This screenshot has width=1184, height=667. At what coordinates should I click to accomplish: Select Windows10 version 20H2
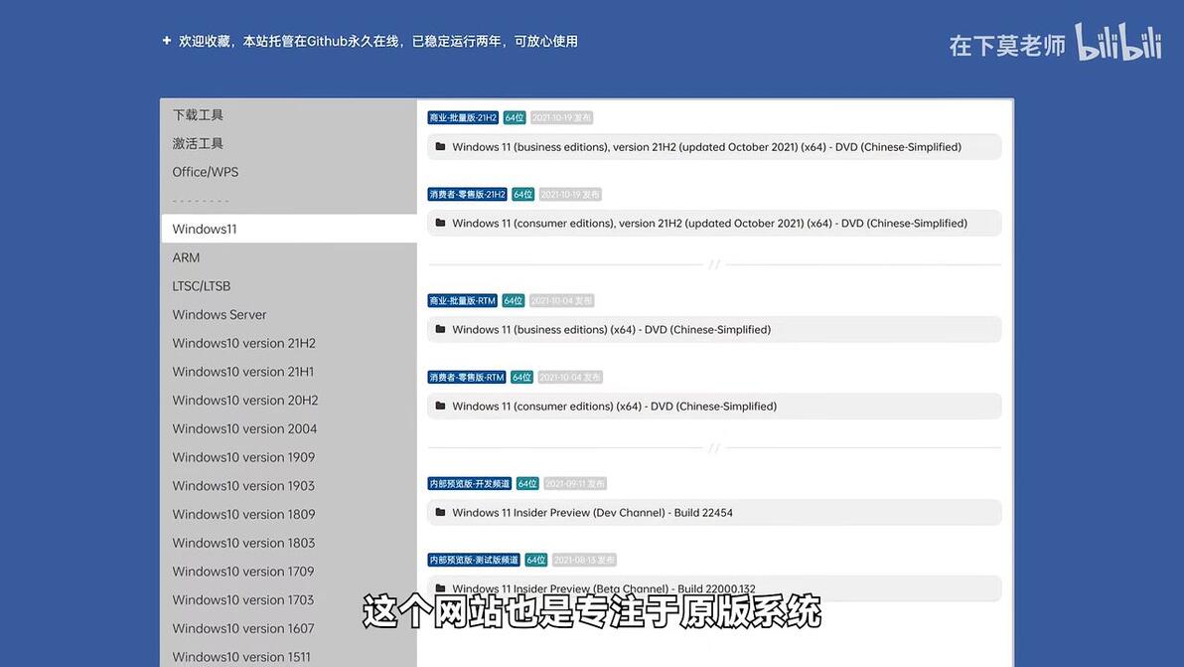tap(288, 401)
